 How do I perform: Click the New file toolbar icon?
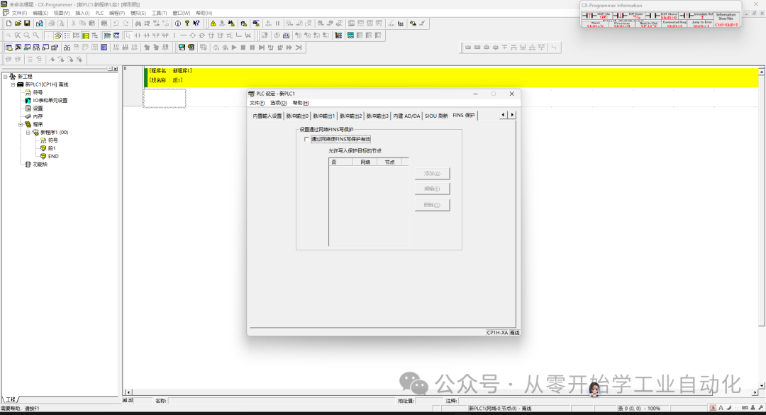tap(9, 23)
